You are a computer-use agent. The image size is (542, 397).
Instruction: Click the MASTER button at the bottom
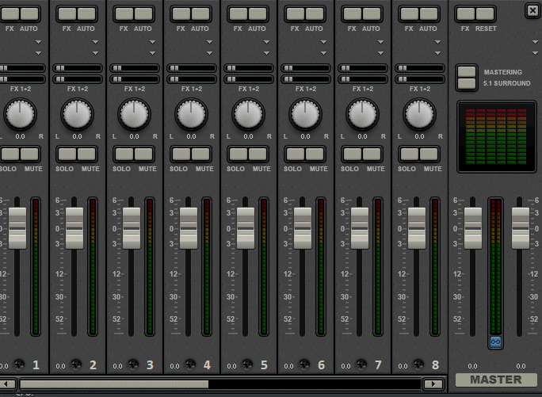496,380
